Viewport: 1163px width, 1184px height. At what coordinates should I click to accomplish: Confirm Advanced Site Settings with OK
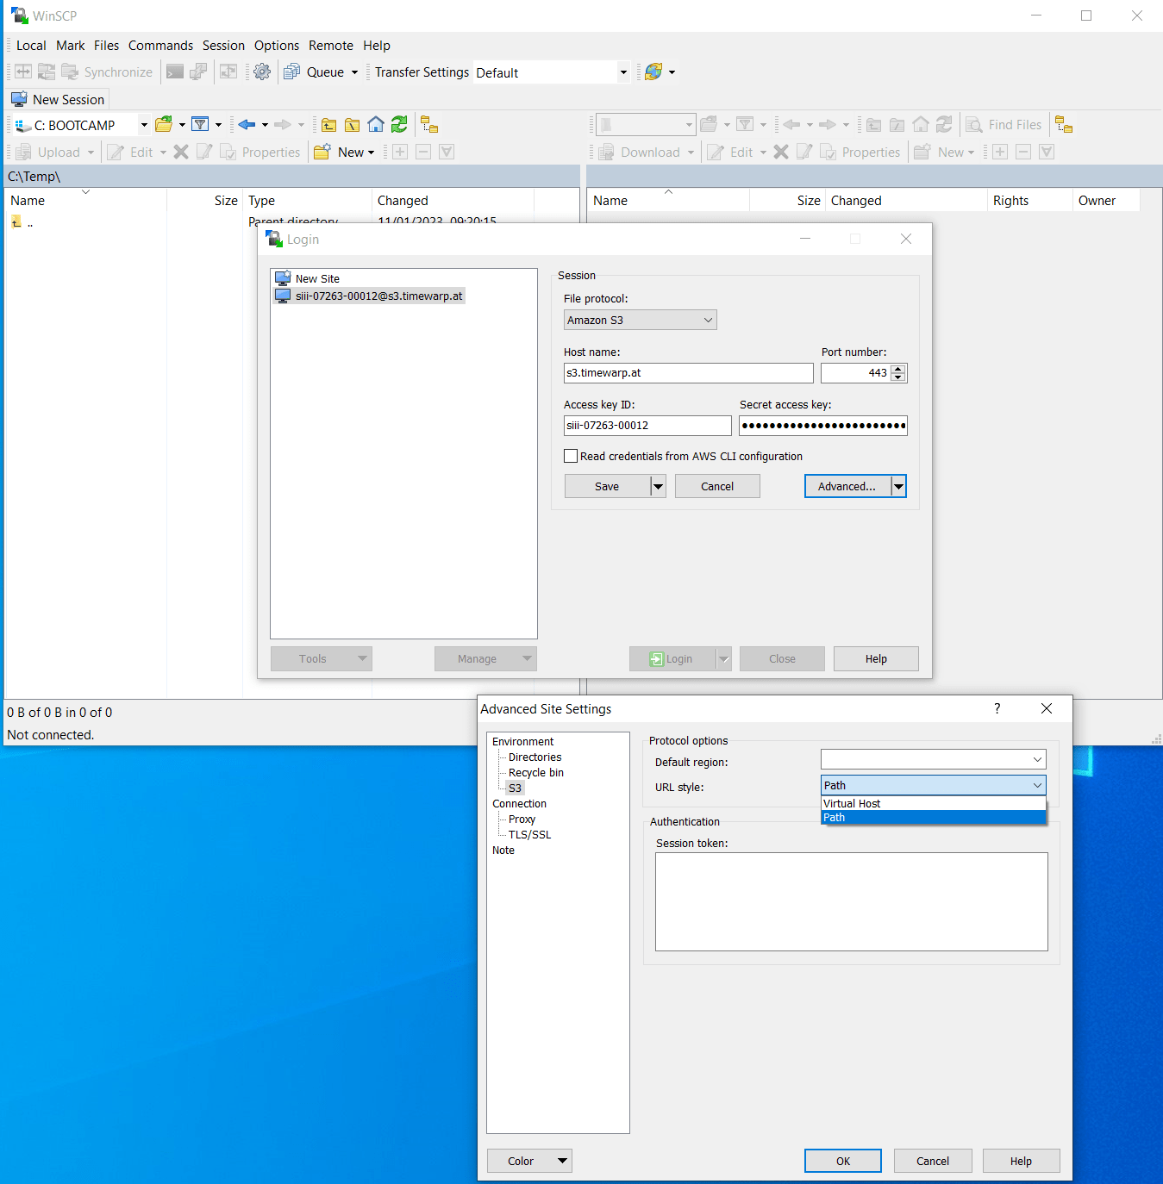click(842, 1161)
